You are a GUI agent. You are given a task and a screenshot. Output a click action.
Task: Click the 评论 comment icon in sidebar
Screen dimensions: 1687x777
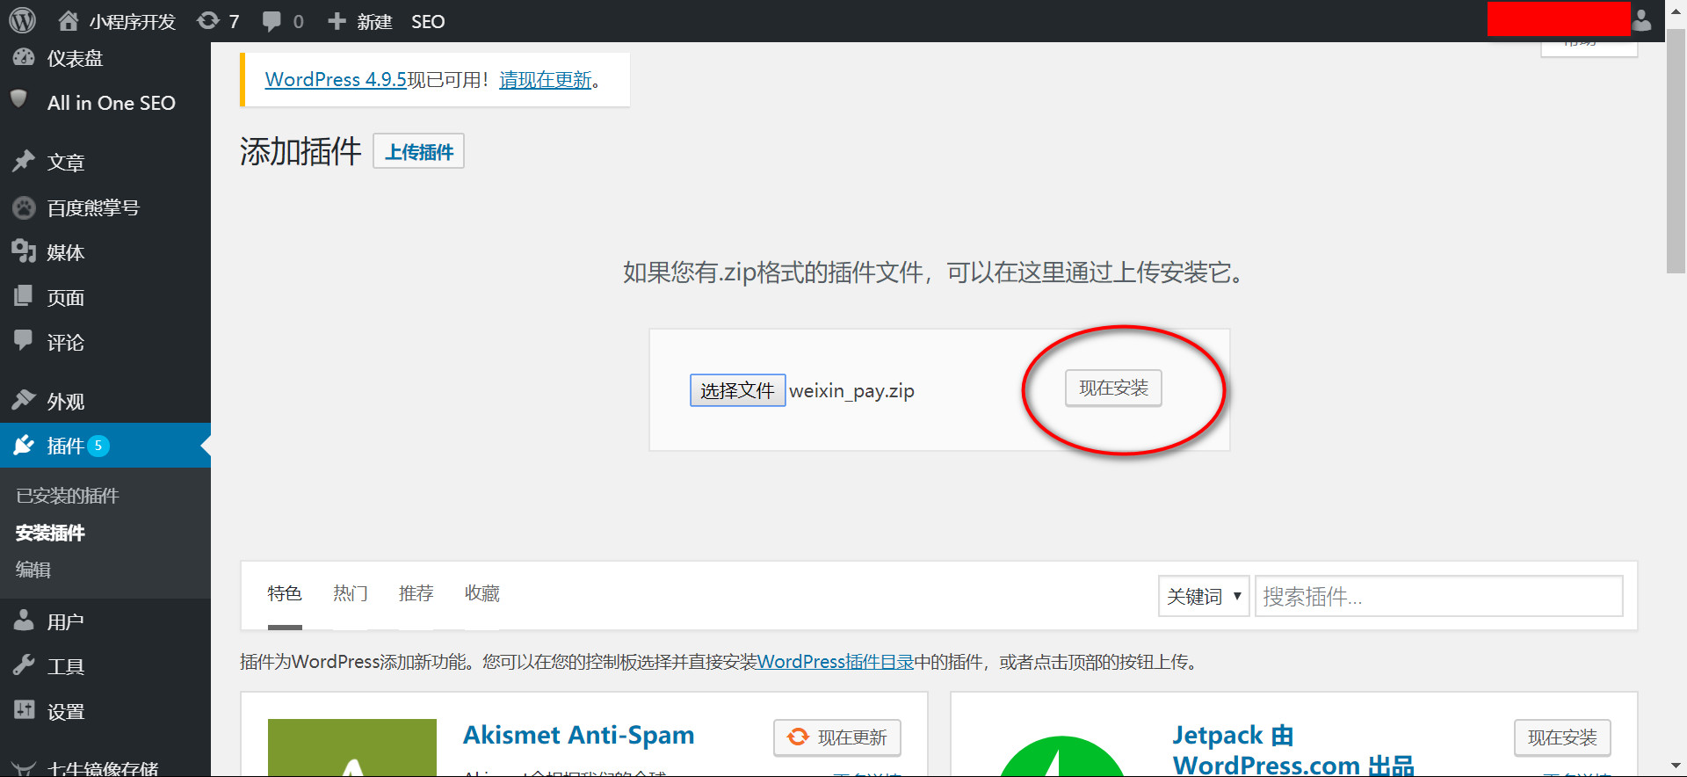[x=24, y=340]
